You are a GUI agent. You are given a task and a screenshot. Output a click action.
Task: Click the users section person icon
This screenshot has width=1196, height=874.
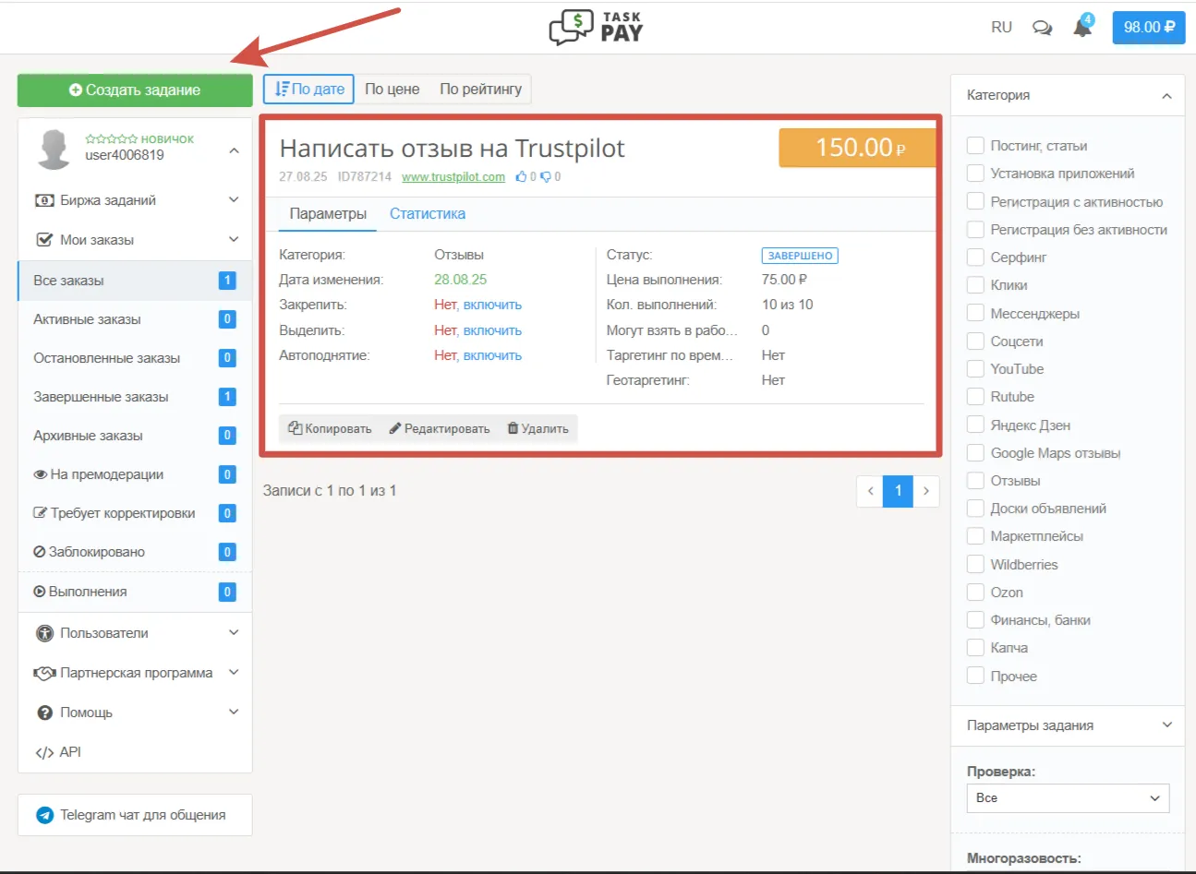coord(44,633)
